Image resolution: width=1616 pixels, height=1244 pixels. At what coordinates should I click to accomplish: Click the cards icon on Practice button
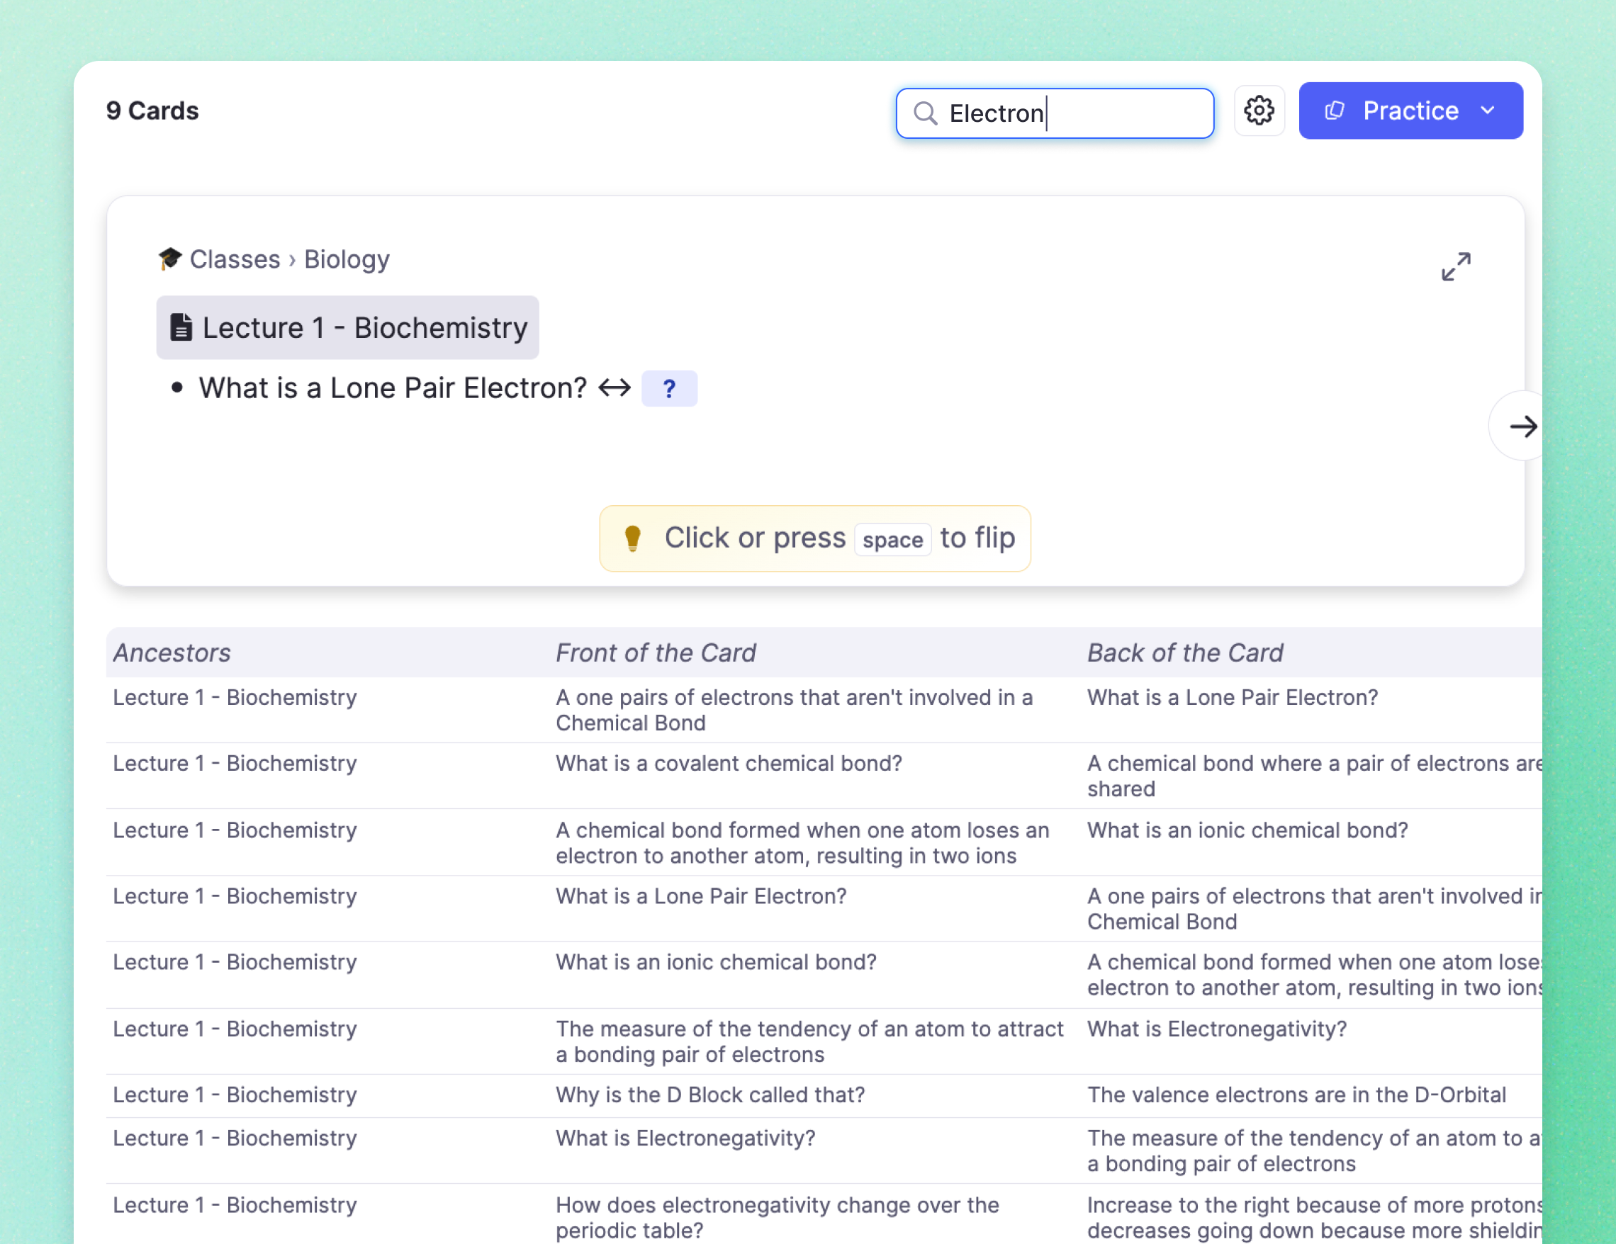[1334, 111]
